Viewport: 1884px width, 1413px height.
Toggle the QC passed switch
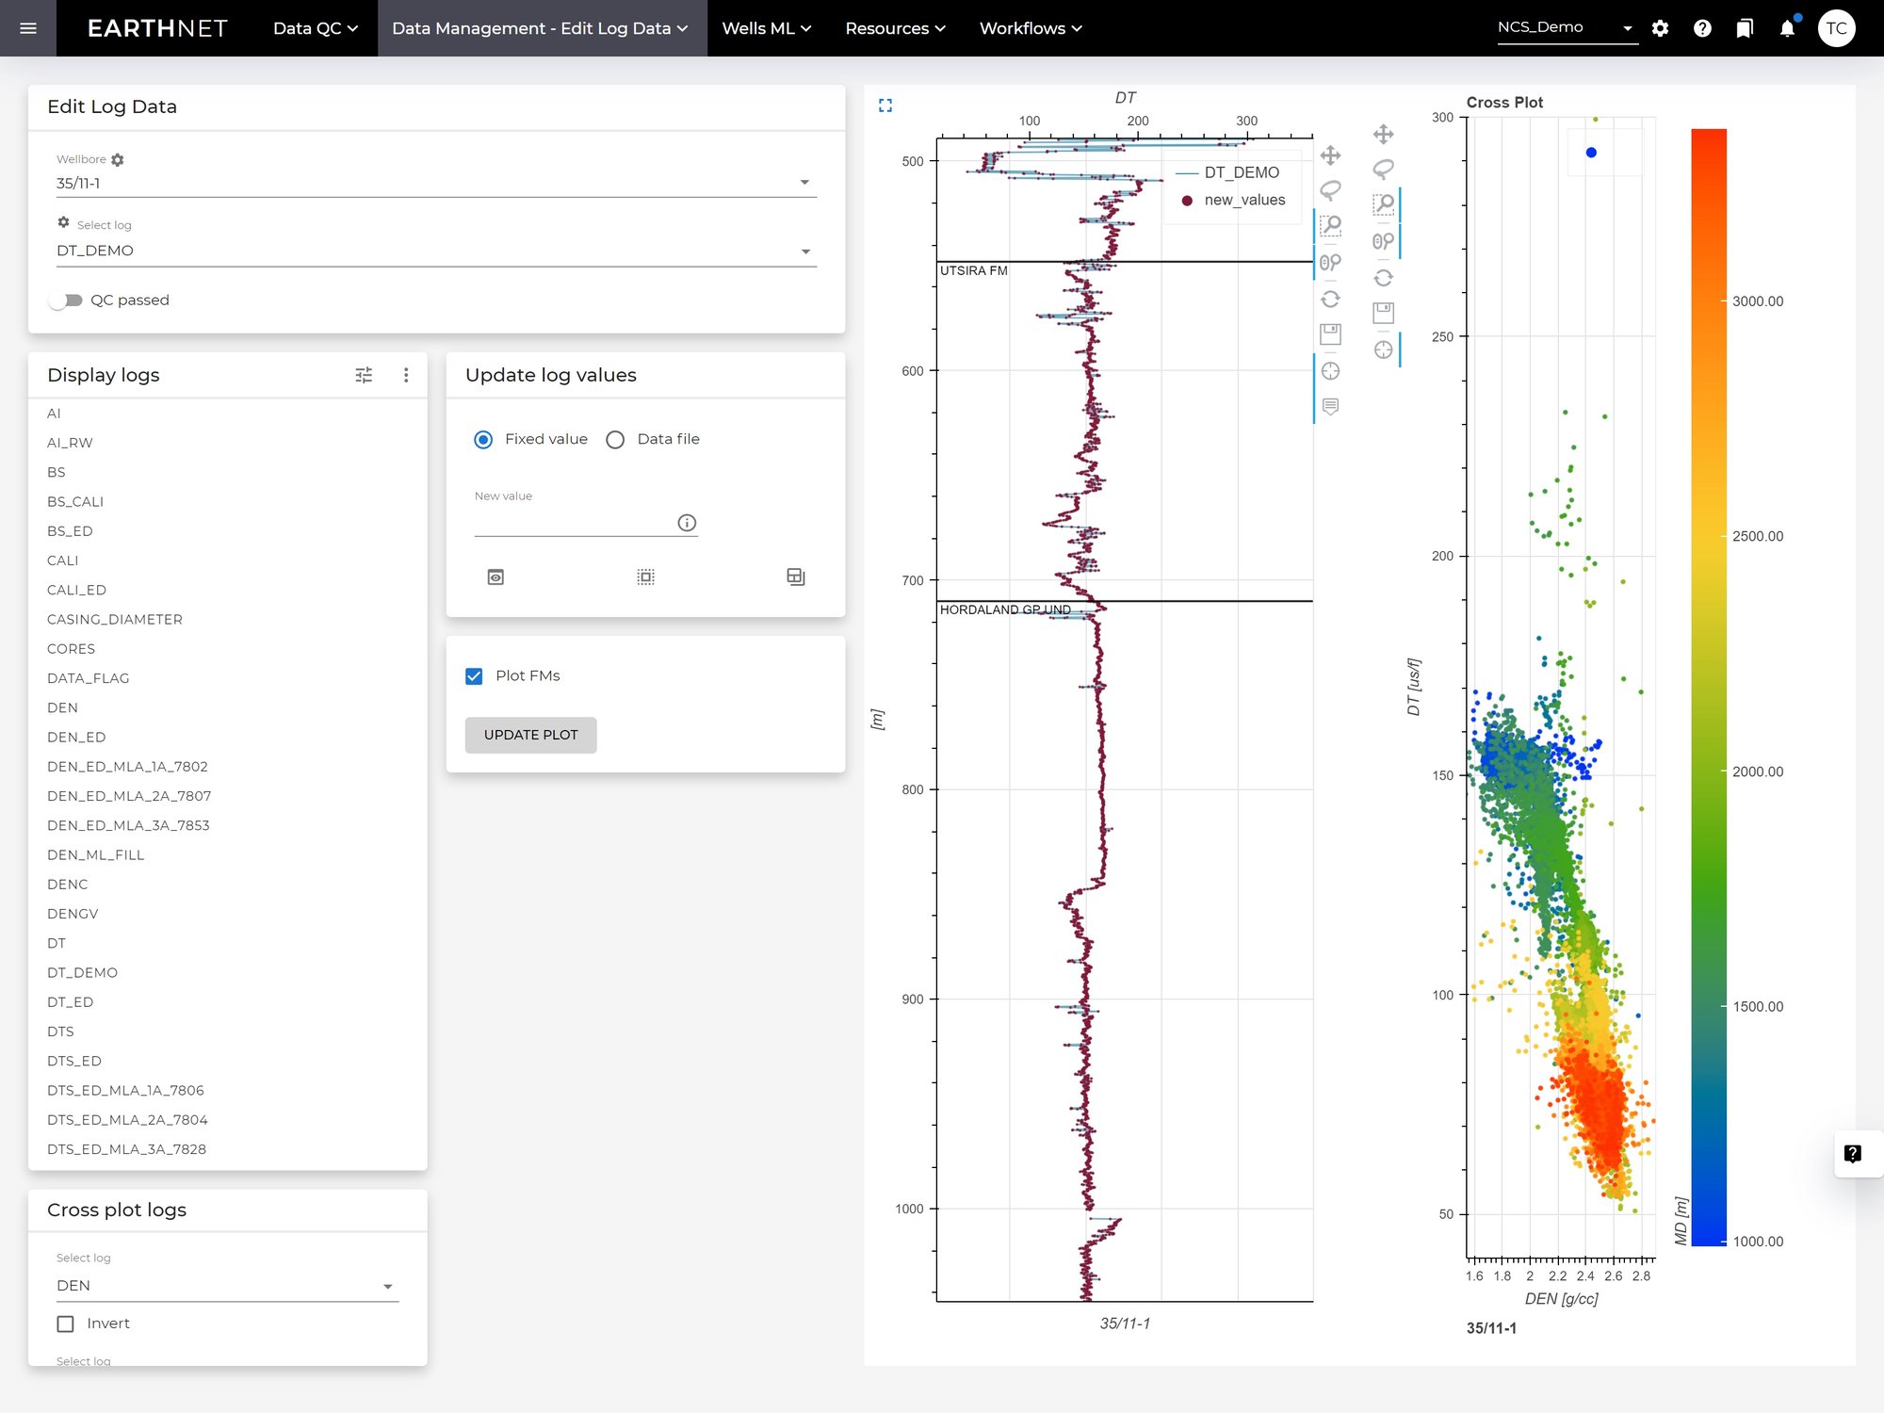pos(67,300)
